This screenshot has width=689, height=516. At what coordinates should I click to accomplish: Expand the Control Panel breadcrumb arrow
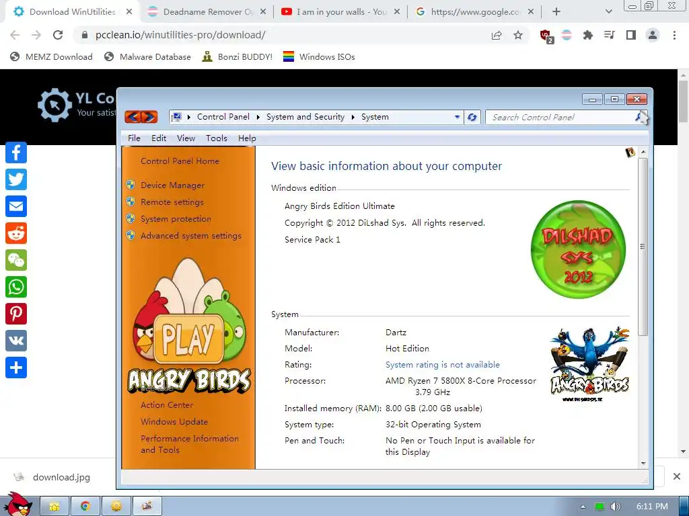coord(258,117)
